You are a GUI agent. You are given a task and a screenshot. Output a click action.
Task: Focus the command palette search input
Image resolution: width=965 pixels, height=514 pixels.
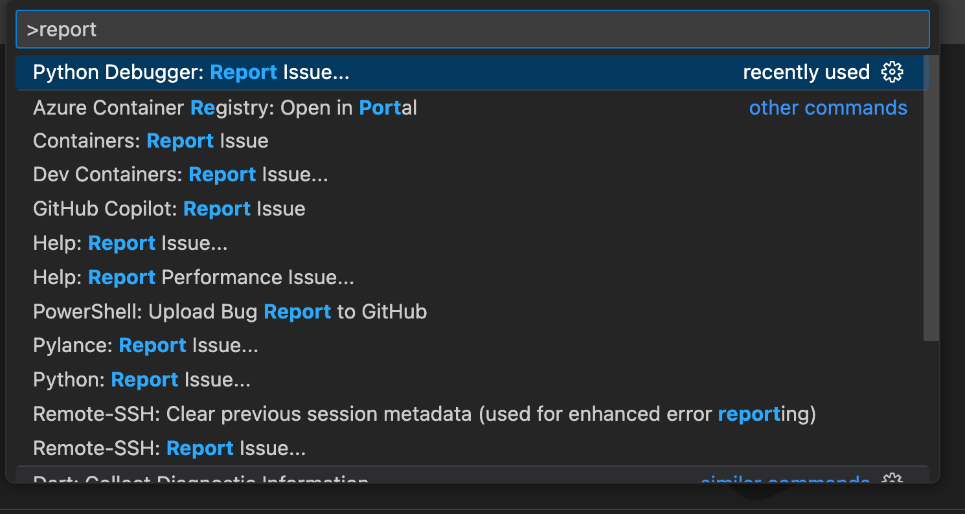click(x=472, y=30)
